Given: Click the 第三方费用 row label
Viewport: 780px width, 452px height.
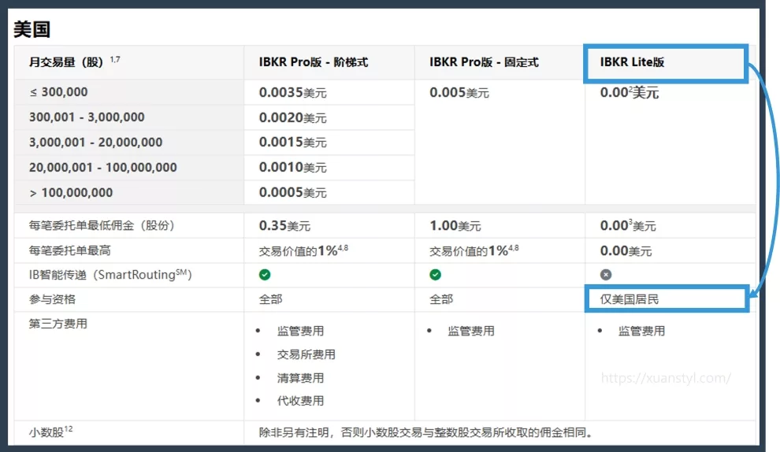Looking at the screenshot, I should (x=58, y=324).
